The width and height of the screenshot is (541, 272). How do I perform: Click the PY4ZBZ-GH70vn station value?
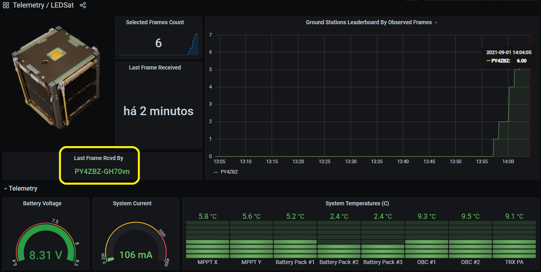click(x=102, y=172)
